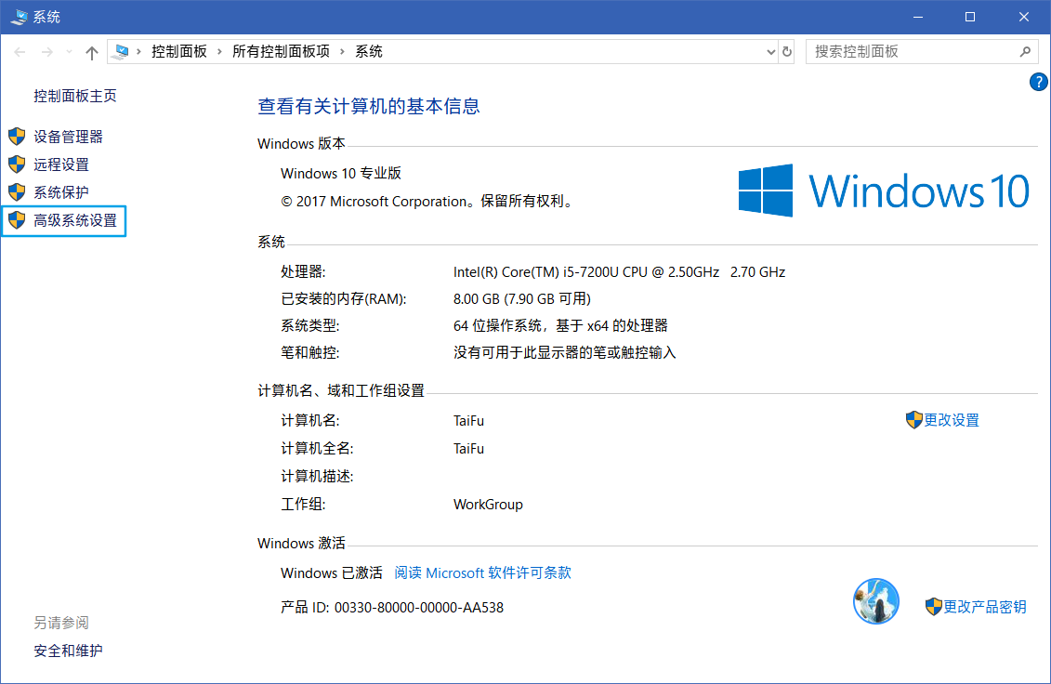1051x684 pixels.
Task: Select 系统 in the breadcrumb path
Action: pos(369,52)
